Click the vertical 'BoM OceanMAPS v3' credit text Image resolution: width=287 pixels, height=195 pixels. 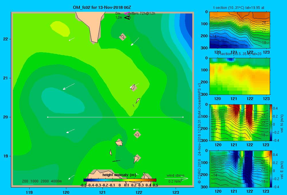click(x=199, y=101)
